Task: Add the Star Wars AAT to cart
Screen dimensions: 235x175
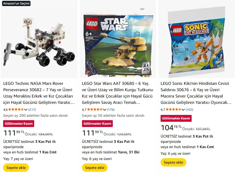Action: click(x=95, y=168)
